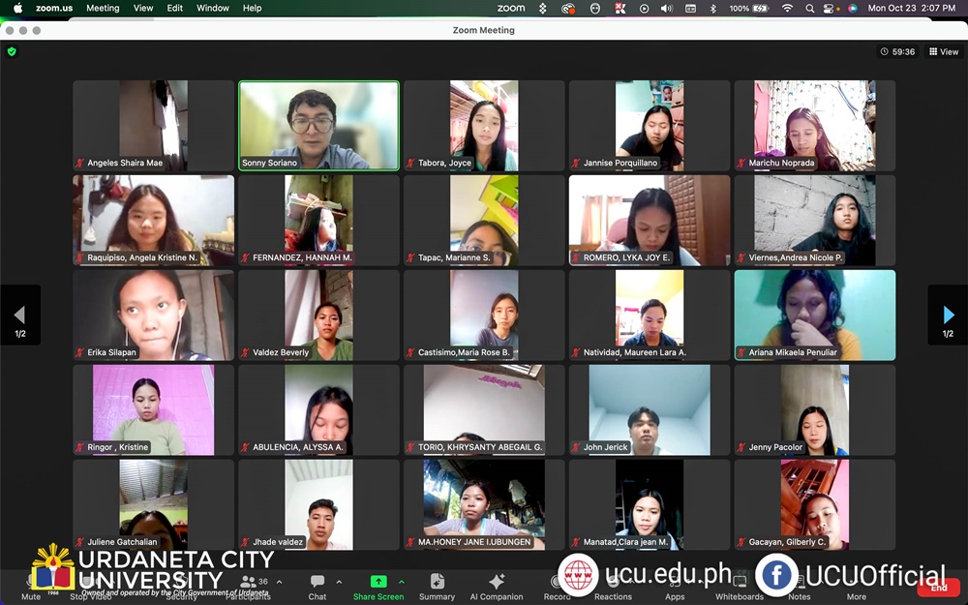Open the View layout dropdown

(x=944, y=51)
